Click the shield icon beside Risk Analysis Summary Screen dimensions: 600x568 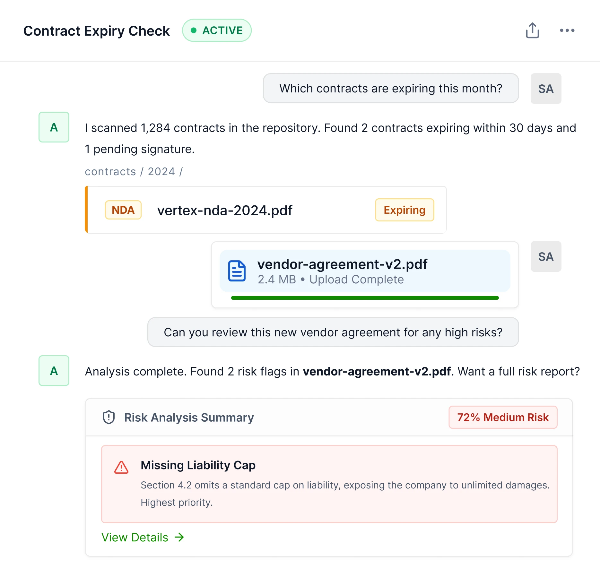tap(109, 417)
